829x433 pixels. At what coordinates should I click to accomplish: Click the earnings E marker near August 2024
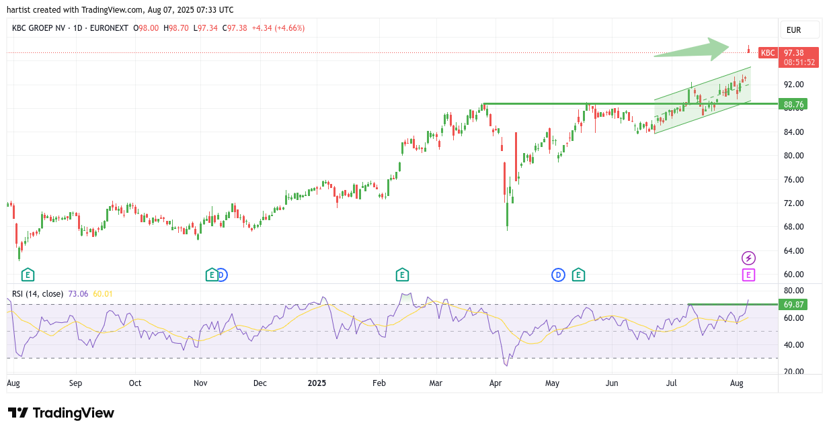(28, 275)
